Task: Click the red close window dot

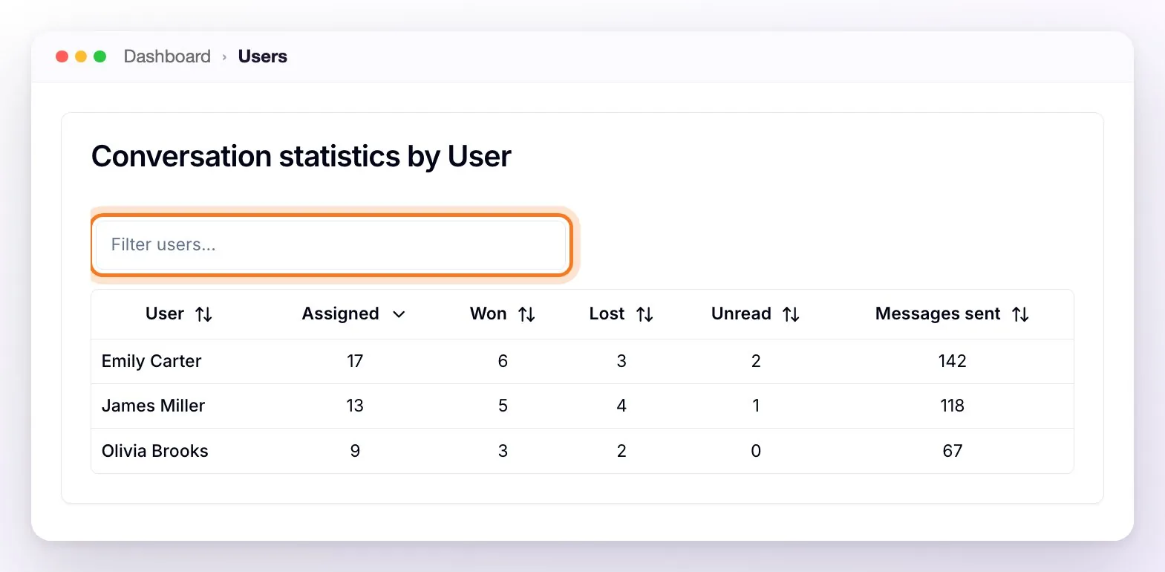Action: tap(62, 56)
